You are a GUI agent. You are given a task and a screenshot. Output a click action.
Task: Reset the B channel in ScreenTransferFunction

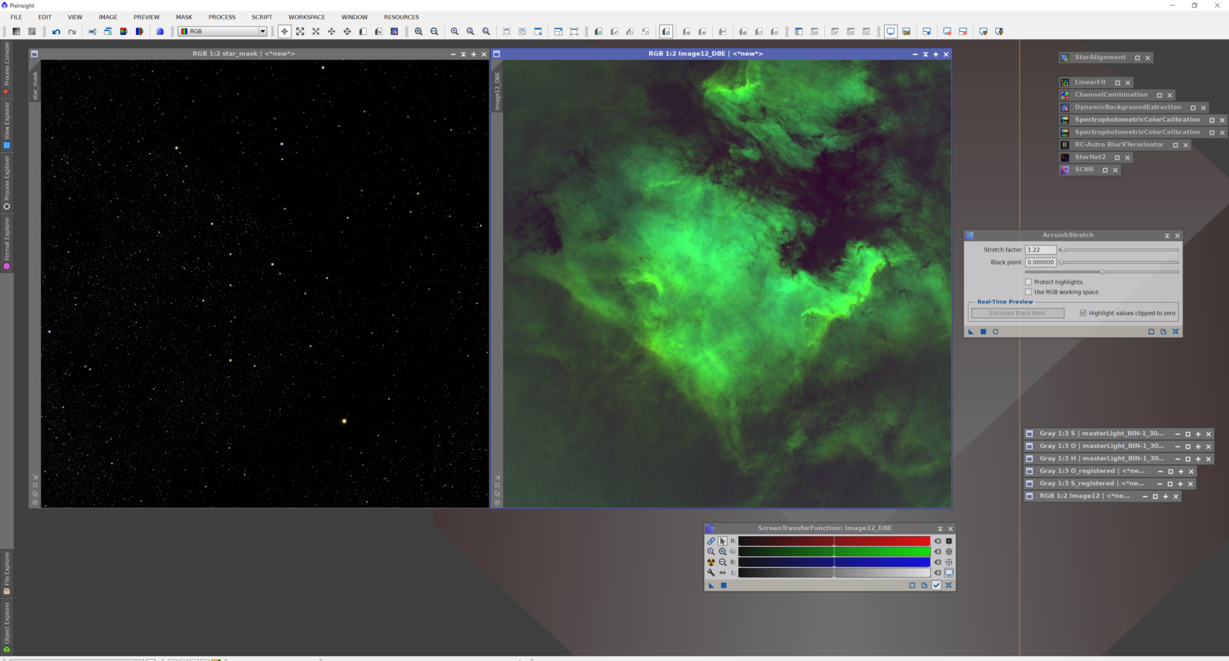coord(938,562)
